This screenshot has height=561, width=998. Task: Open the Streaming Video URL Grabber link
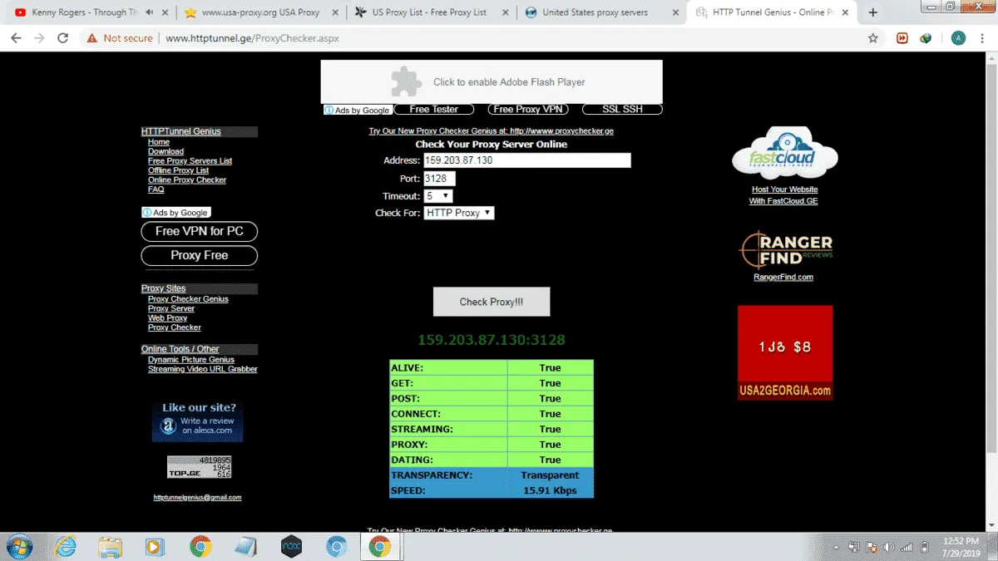[203, 369]
